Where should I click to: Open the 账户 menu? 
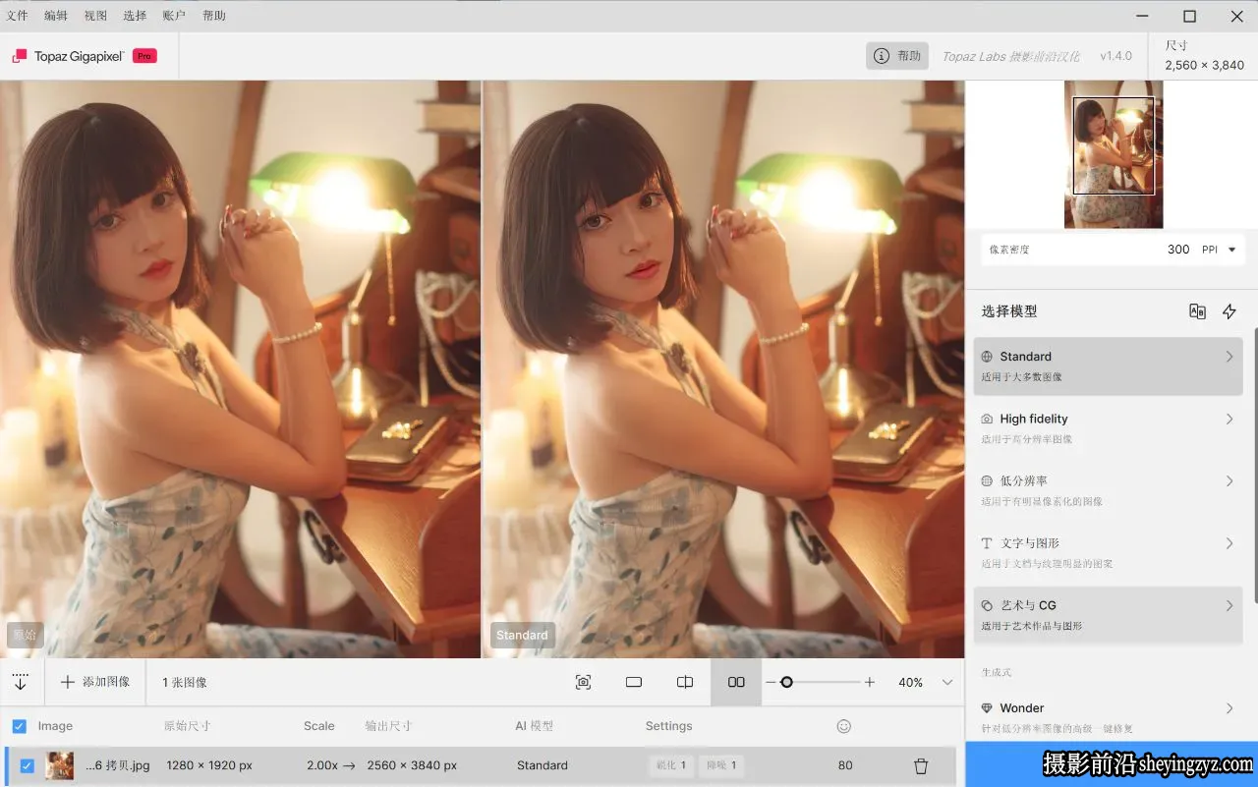(174, 16)
